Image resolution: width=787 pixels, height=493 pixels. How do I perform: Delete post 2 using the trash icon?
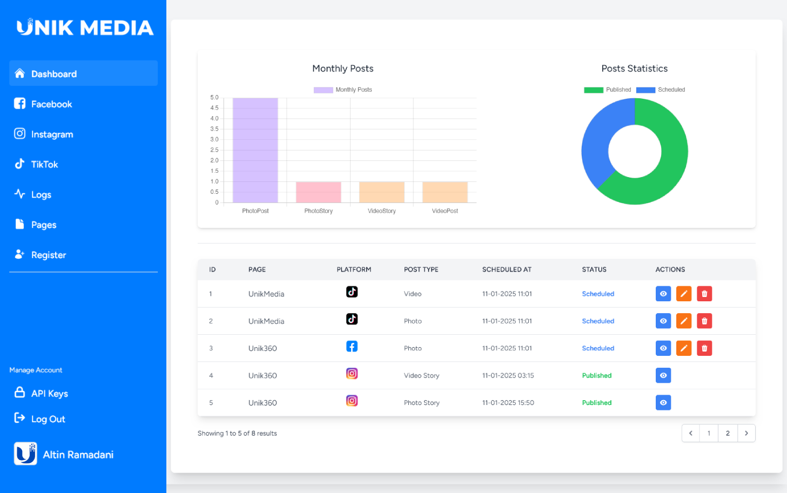point(704,321)
